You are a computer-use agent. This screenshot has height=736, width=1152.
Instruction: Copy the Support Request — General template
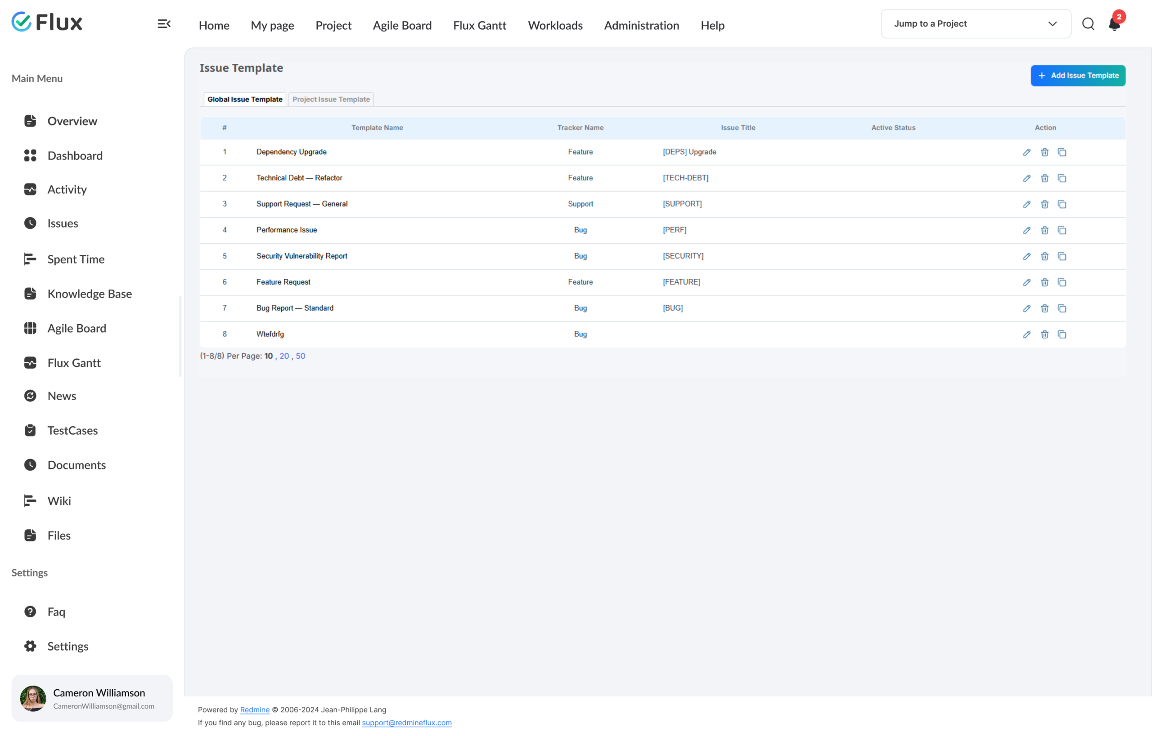point(1062,204)
